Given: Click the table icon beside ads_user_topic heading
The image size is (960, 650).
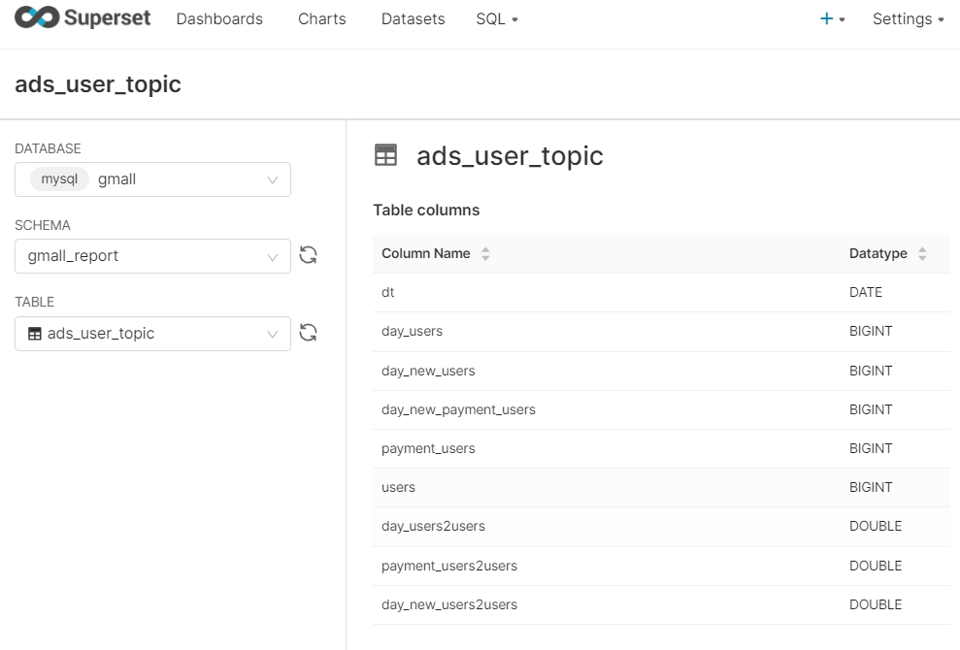Looking at the screenshot, I should click(x=385, y=155).
